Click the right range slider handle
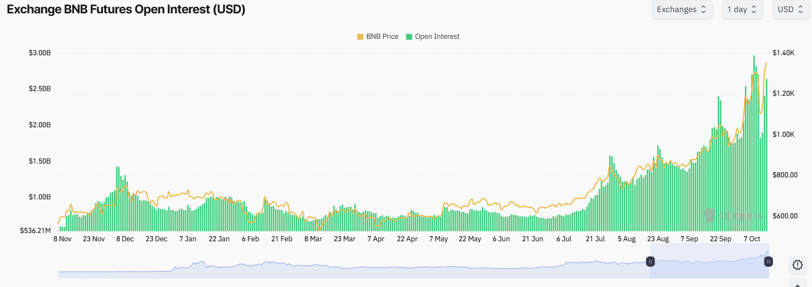 pos(768,262)
